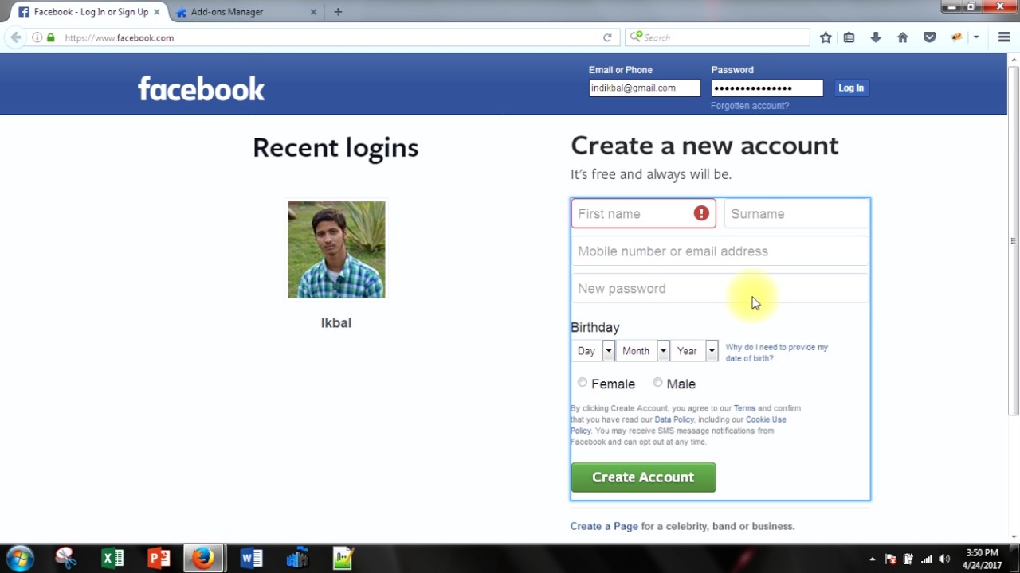Screen dimensions: 1020x573
Task: Click the volume speaker tray icon
Action: click(944, 559)
